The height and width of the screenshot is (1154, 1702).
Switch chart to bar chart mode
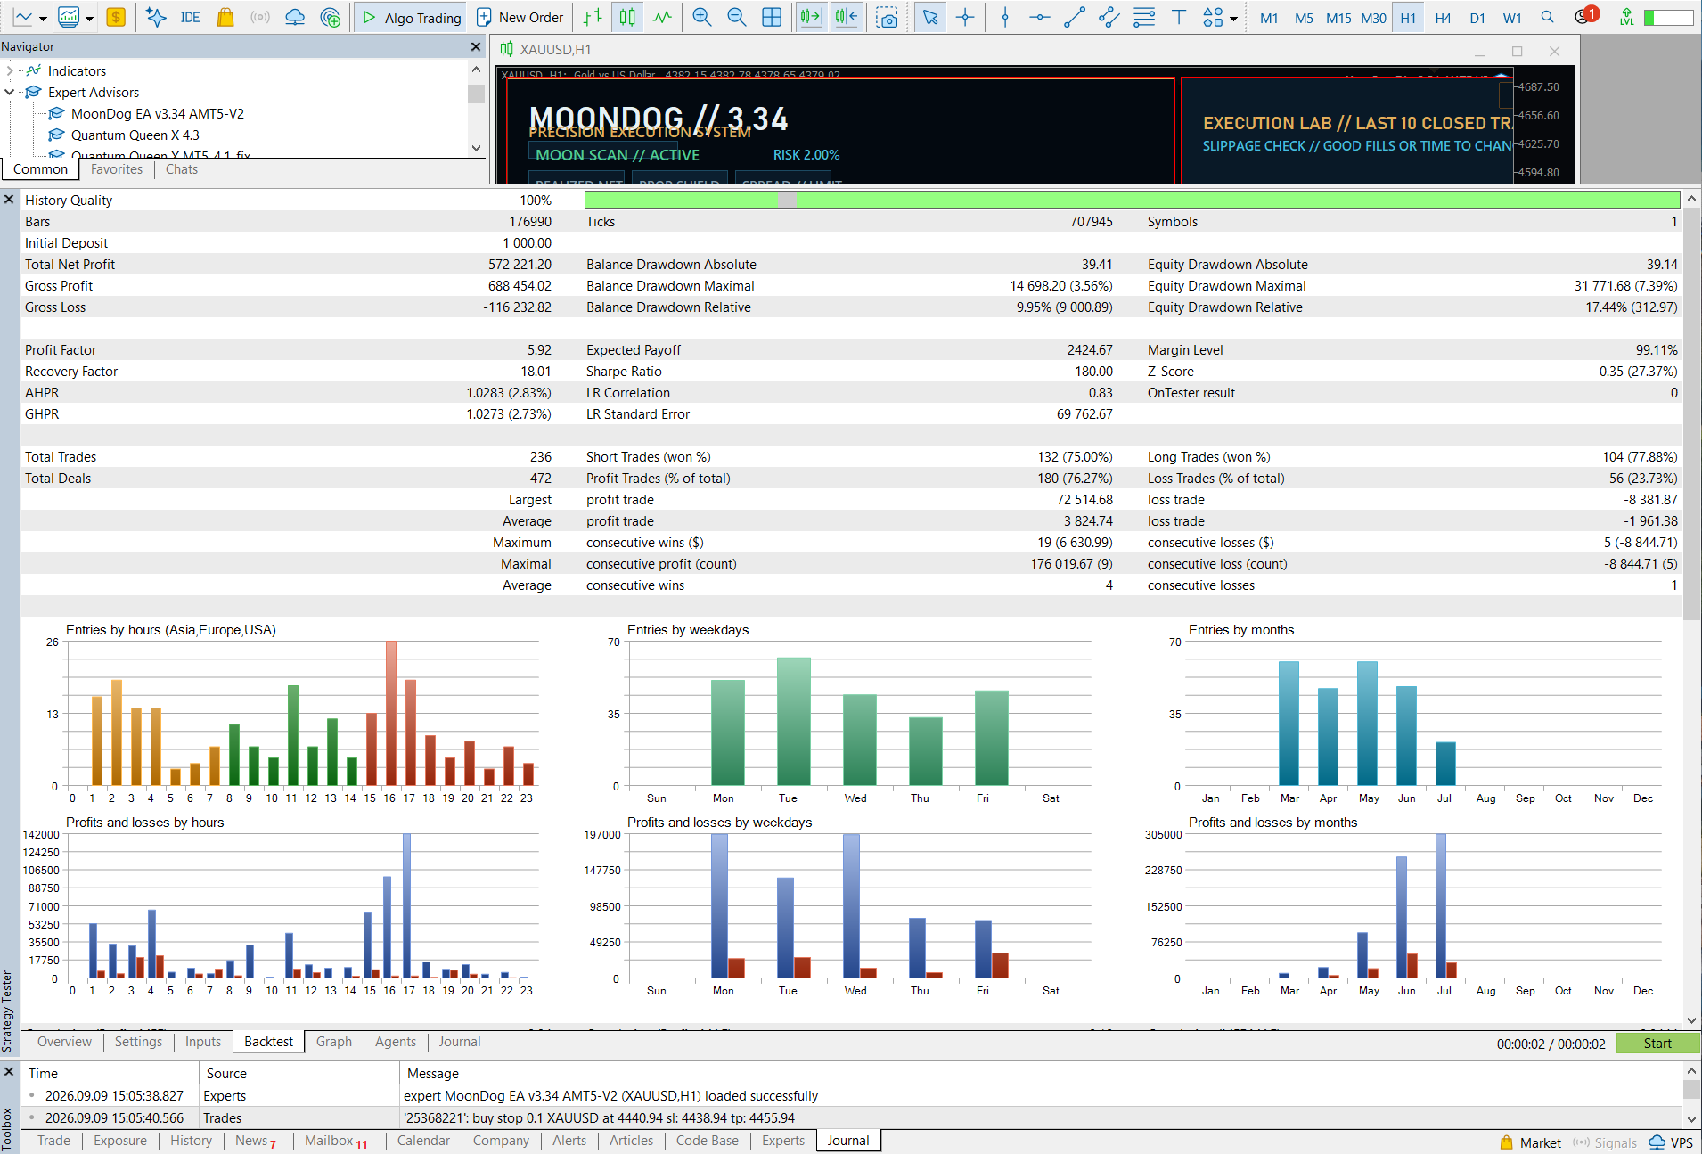(593, 17)
